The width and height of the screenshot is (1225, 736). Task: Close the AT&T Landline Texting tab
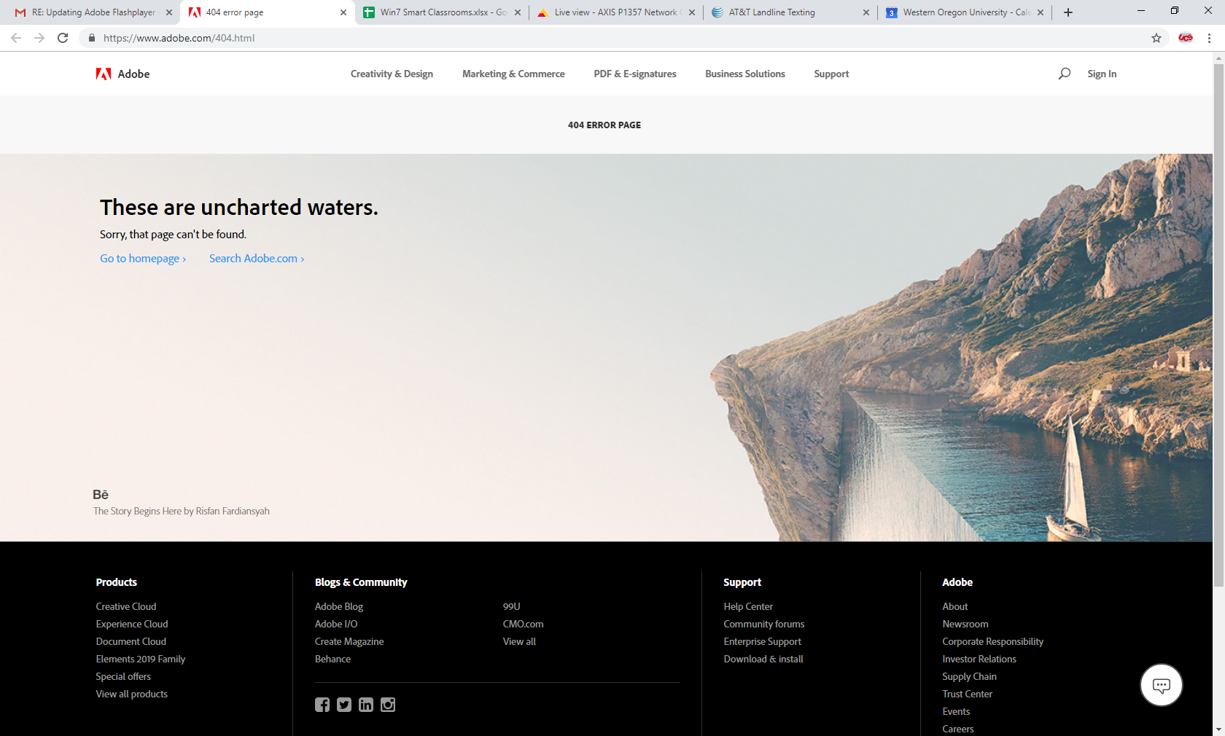[x=866, y=12]
